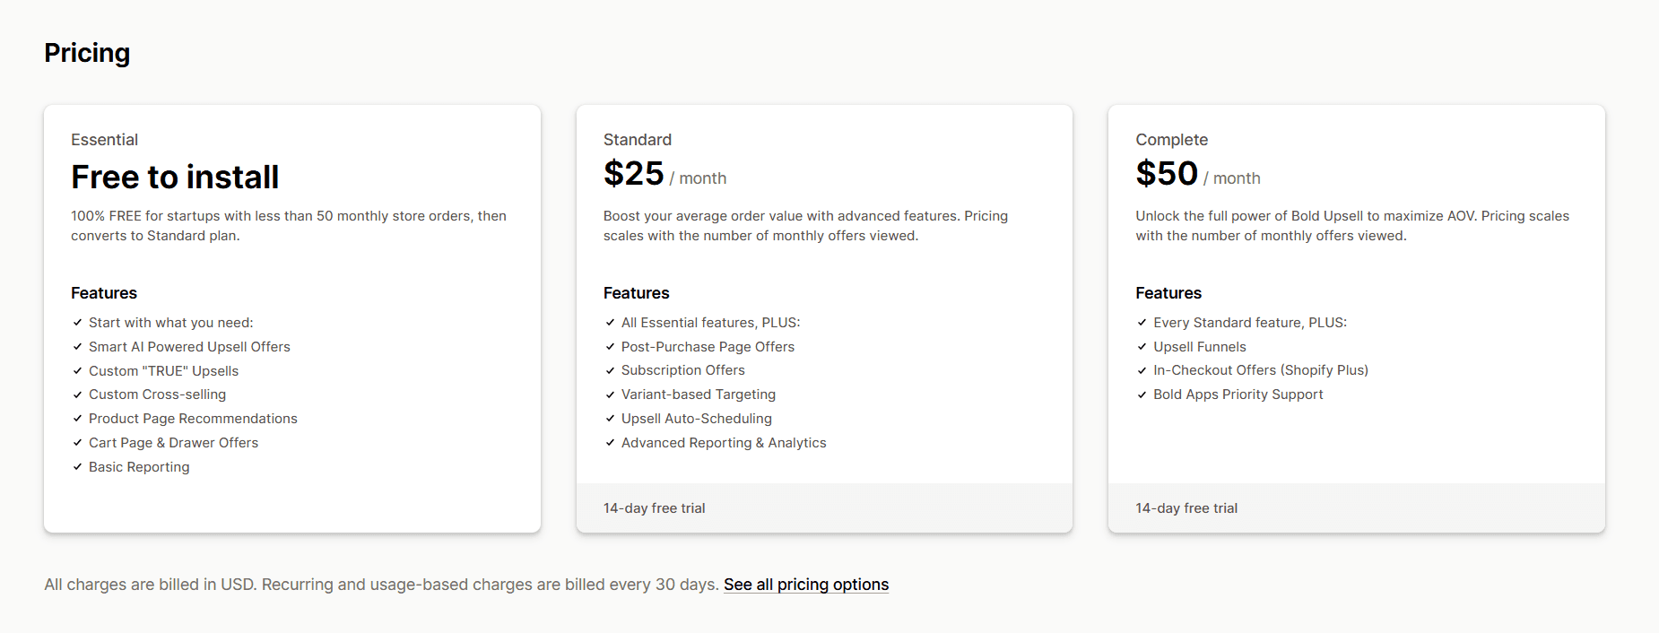Image resolution: width=1659 pixels, height=633 pixels.
Task: Click the checkmark next to Bold Apps Priority Support
Action: [x=1142, y=394]
